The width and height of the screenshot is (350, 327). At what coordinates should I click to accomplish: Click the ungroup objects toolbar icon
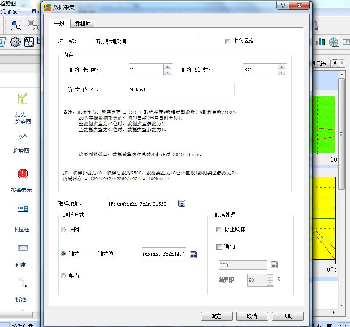33,25
